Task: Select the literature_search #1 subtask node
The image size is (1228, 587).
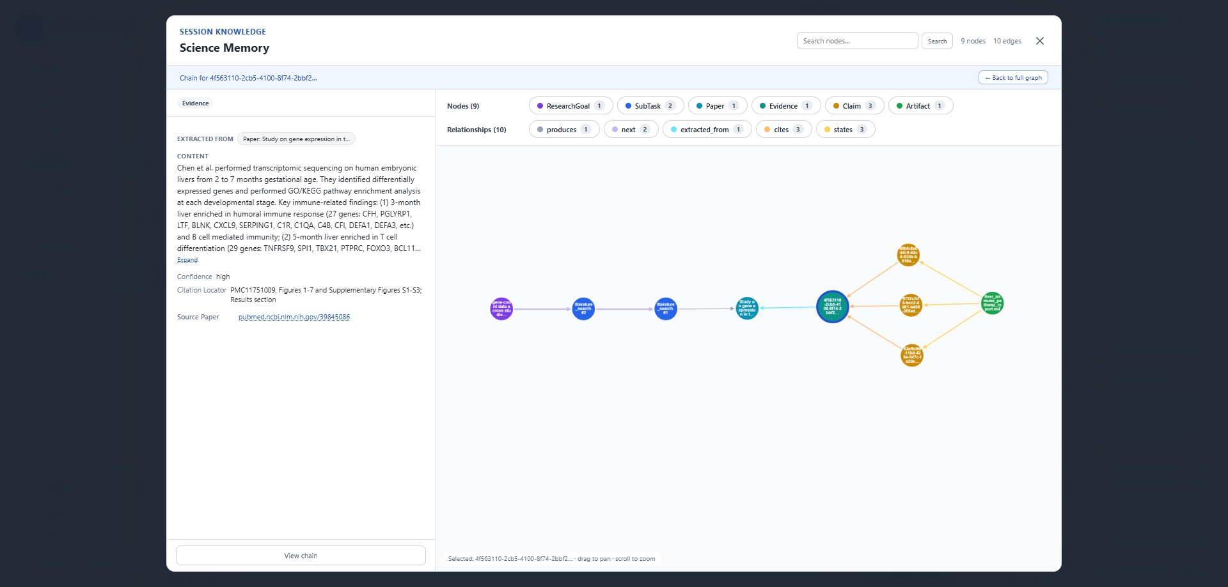Action: (x=666, y=309)
